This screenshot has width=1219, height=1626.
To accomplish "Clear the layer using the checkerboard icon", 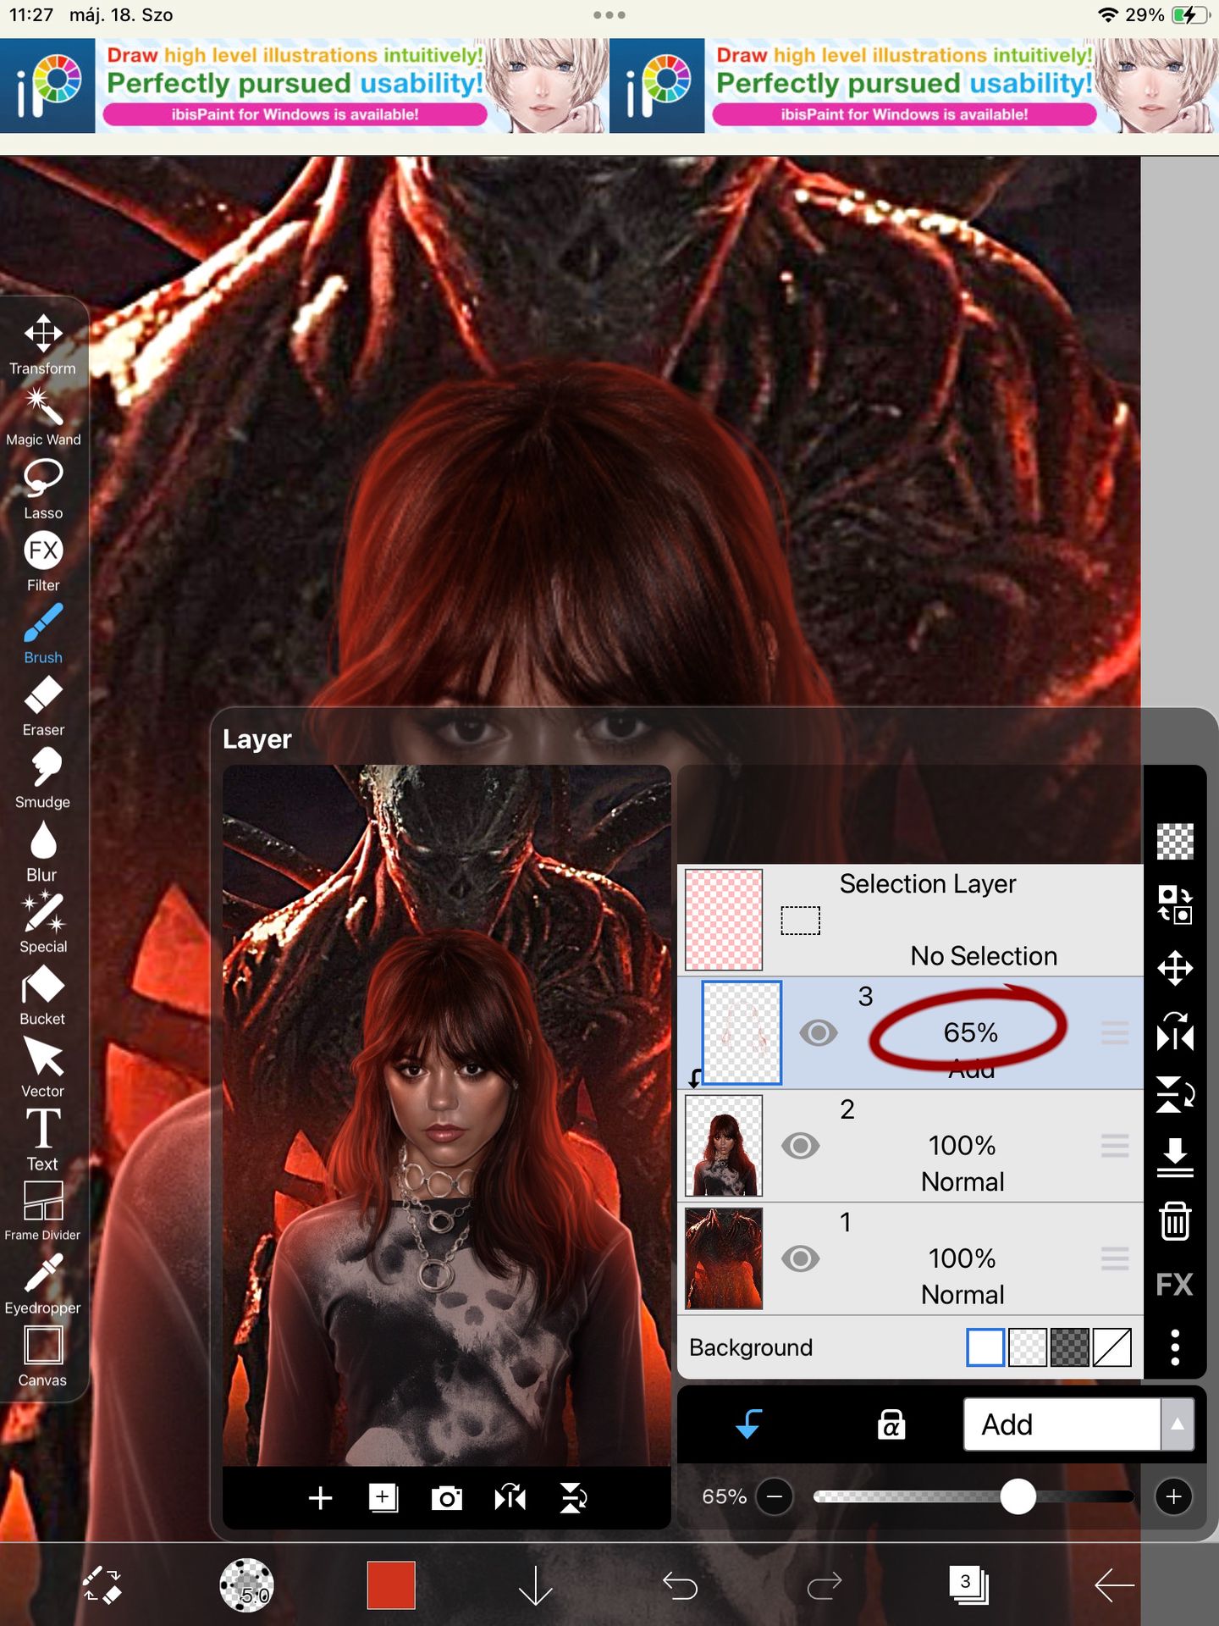I will 1175,841.
